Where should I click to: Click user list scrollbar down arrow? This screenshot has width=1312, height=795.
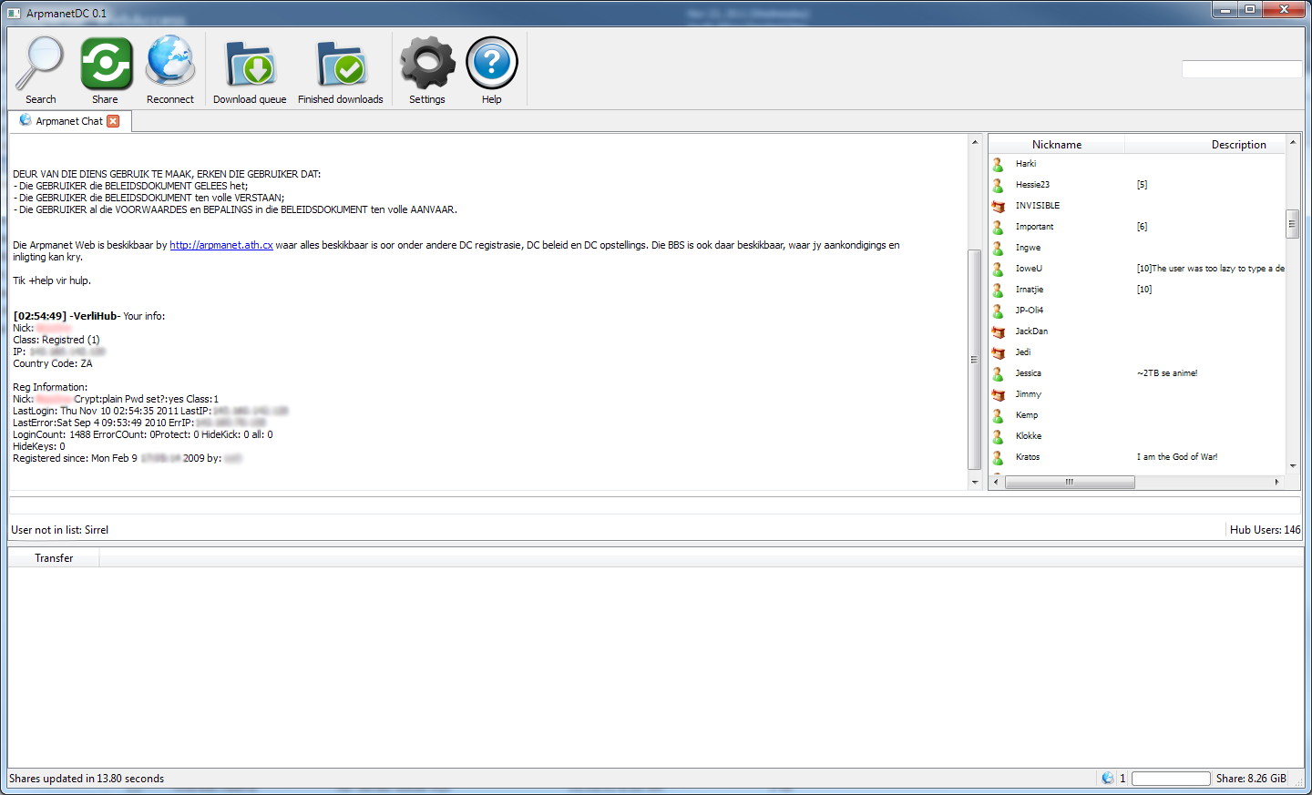pos(1292,466)
